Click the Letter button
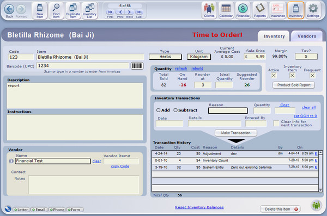327x216 pixels. click(x=21, y=210)
